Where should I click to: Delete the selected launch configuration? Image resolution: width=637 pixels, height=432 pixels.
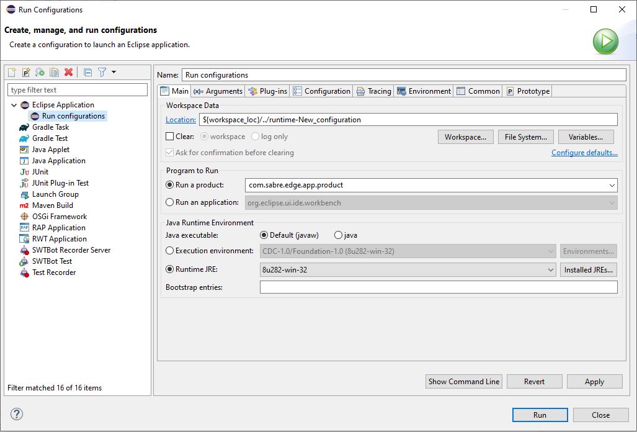coord(69,73)
